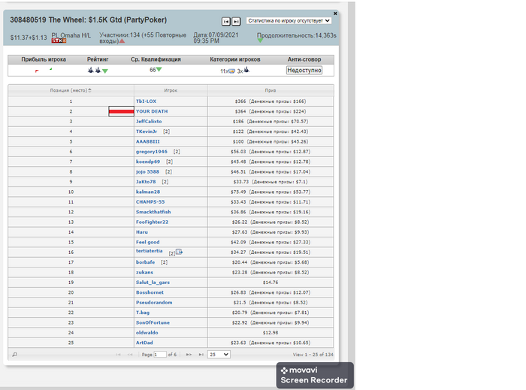Click the Приз column header
Screen dimensions: 526x390
[271, 90]
